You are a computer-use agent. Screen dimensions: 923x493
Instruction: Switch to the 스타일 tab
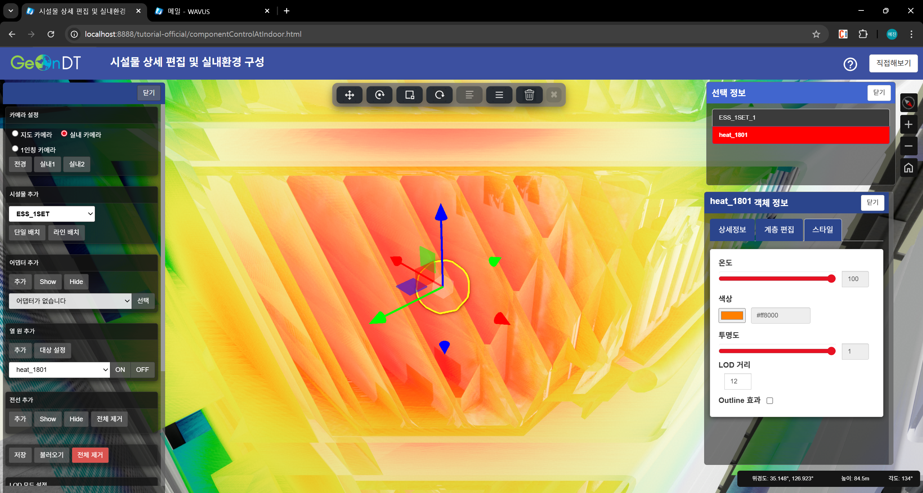click(823, 230)
